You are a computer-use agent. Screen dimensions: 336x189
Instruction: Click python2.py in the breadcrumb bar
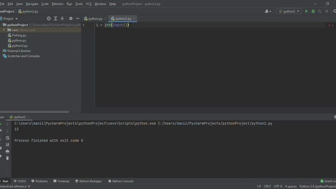click(28, 12)
